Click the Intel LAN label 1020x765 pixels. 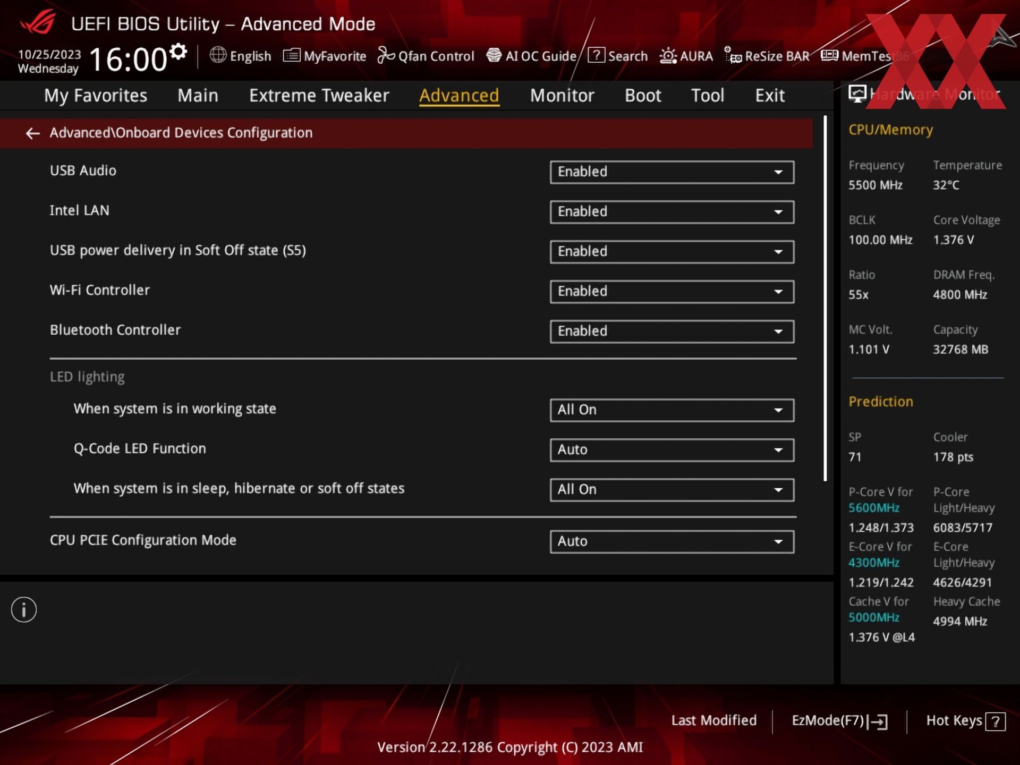point(80,210)
